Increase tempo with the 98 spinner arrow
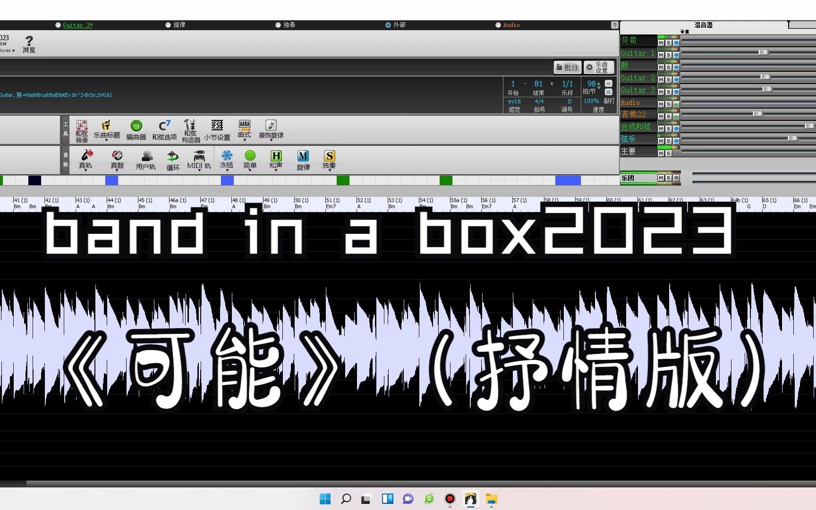Image resolution: width=816 pixels, height=510 pixels. (599, 83)
